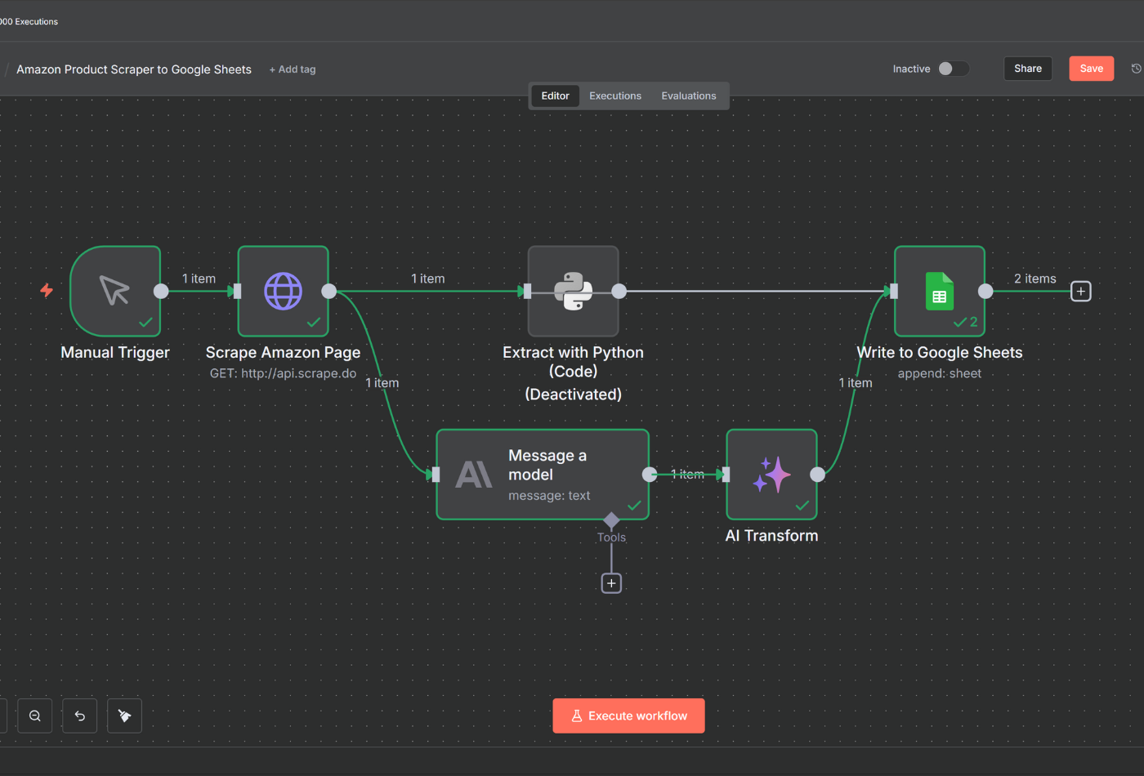Open the Scrape Amazon Page globe node
Screen dimensions: 1144x776
click(x=283, y=290)
